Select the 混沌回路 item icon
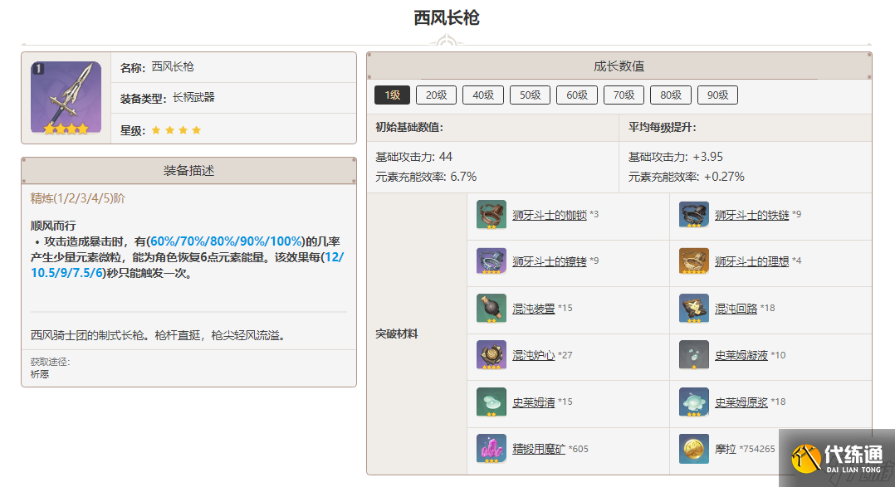Viewport: 895px width, 487px height. click(694, 309)
